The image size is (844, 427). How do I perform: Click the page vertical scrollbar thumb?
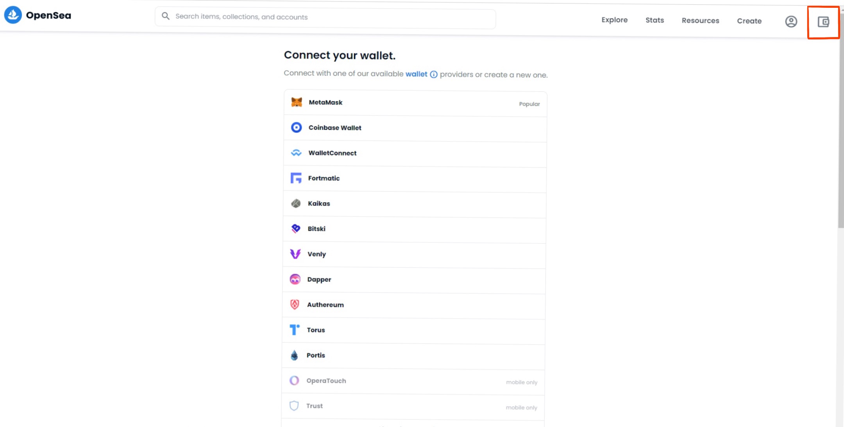(840, 121)
